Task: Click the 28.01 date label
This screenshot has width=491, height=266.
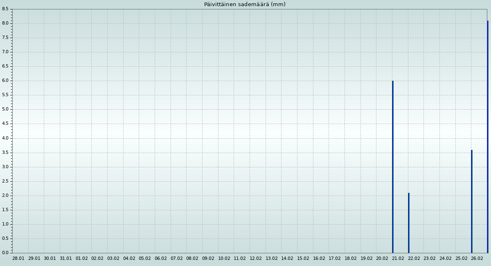Action: [x=18, y=259]
